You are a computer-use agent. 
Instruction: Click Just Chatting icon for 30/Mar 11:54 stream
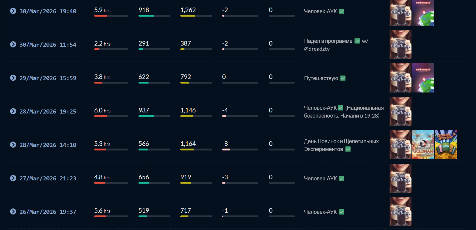coord(400,44)
